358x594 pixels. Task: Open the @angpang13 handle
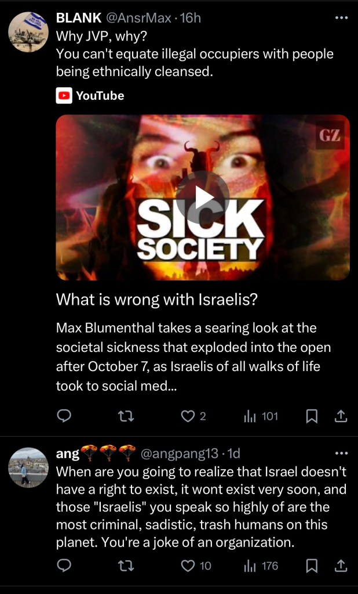pyautogui.click(x=180, y=453)
